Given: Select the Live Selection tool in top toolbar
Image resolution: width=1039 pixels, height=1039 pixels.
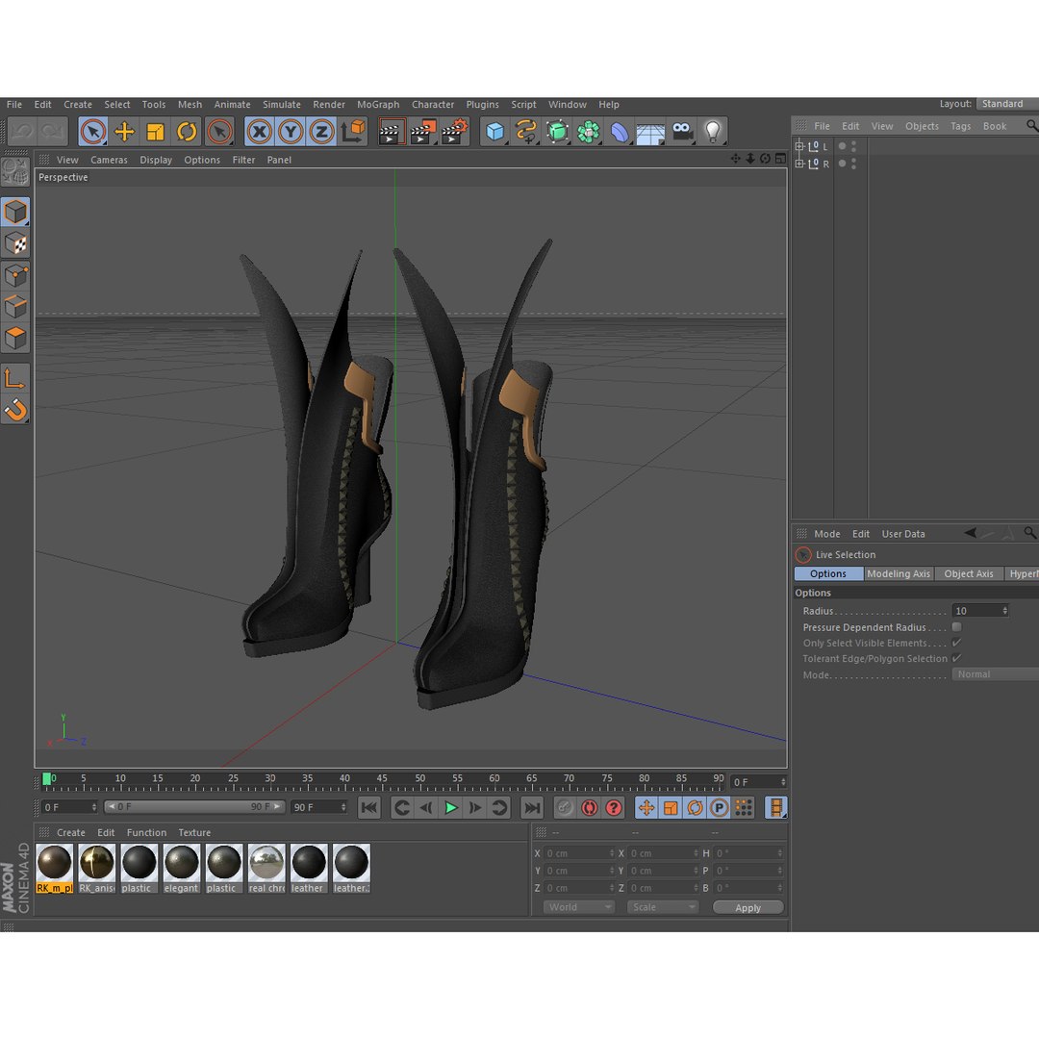Looking at the screenshot, I should point(92,131).
